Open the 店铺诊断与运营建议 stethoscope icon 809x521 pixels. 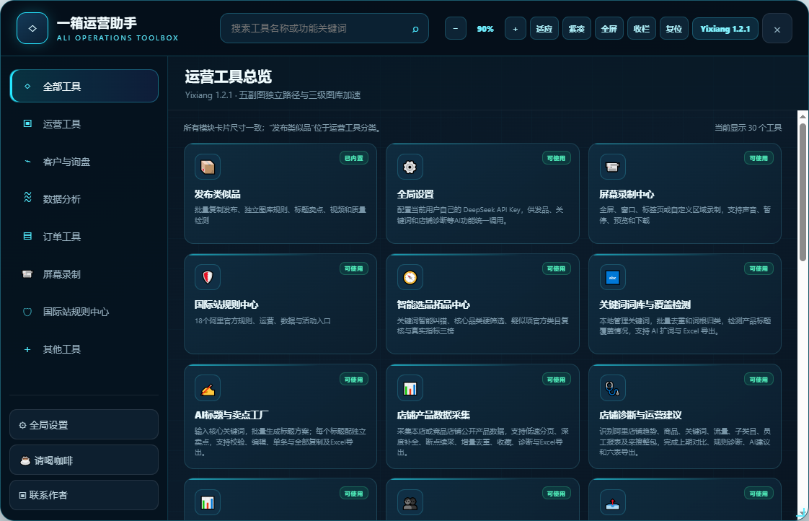612,388
